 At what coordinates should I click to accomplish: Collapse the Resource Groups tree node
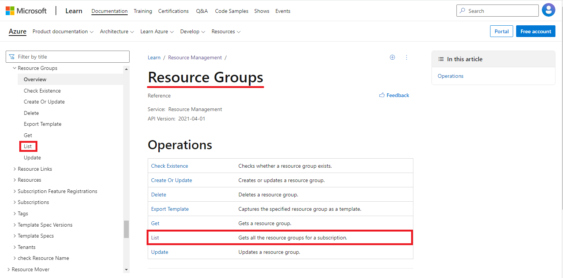point(15,68)
